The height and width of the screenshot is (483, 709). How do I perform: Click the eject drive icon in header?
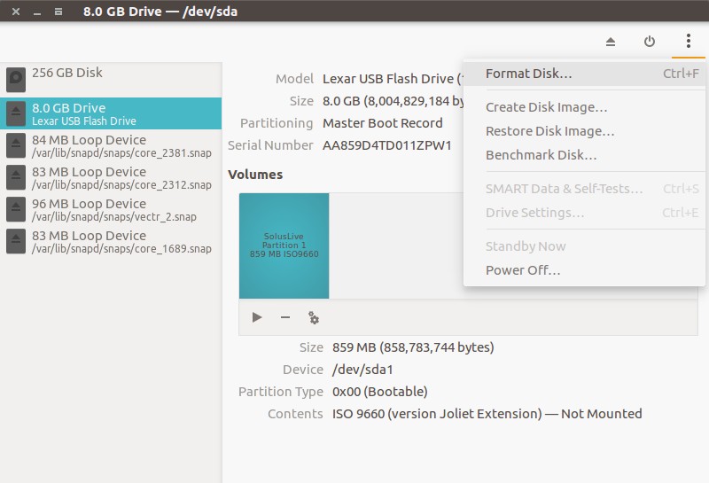pos(611,42)
